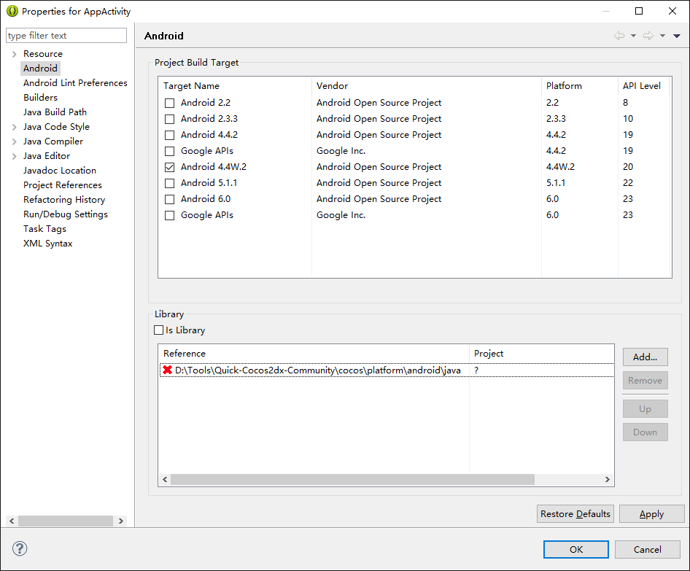Click the library list scroll left arrow
Screen dimensions: 690x571
coord(165,480)
